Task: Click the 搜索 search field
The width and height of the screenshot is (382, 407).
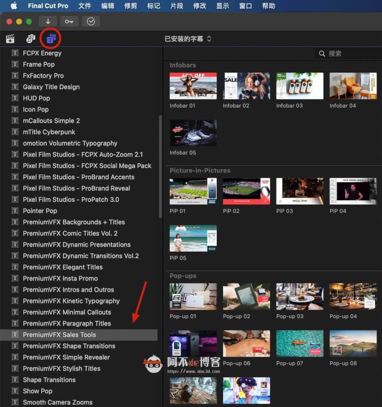Action: click(349, 54)
